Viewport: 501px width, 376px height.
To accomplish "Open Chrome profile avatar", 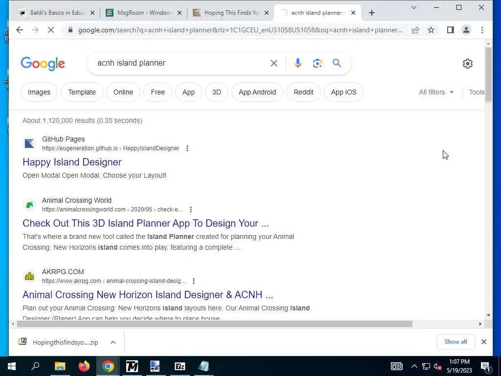I will click(466, 30).
